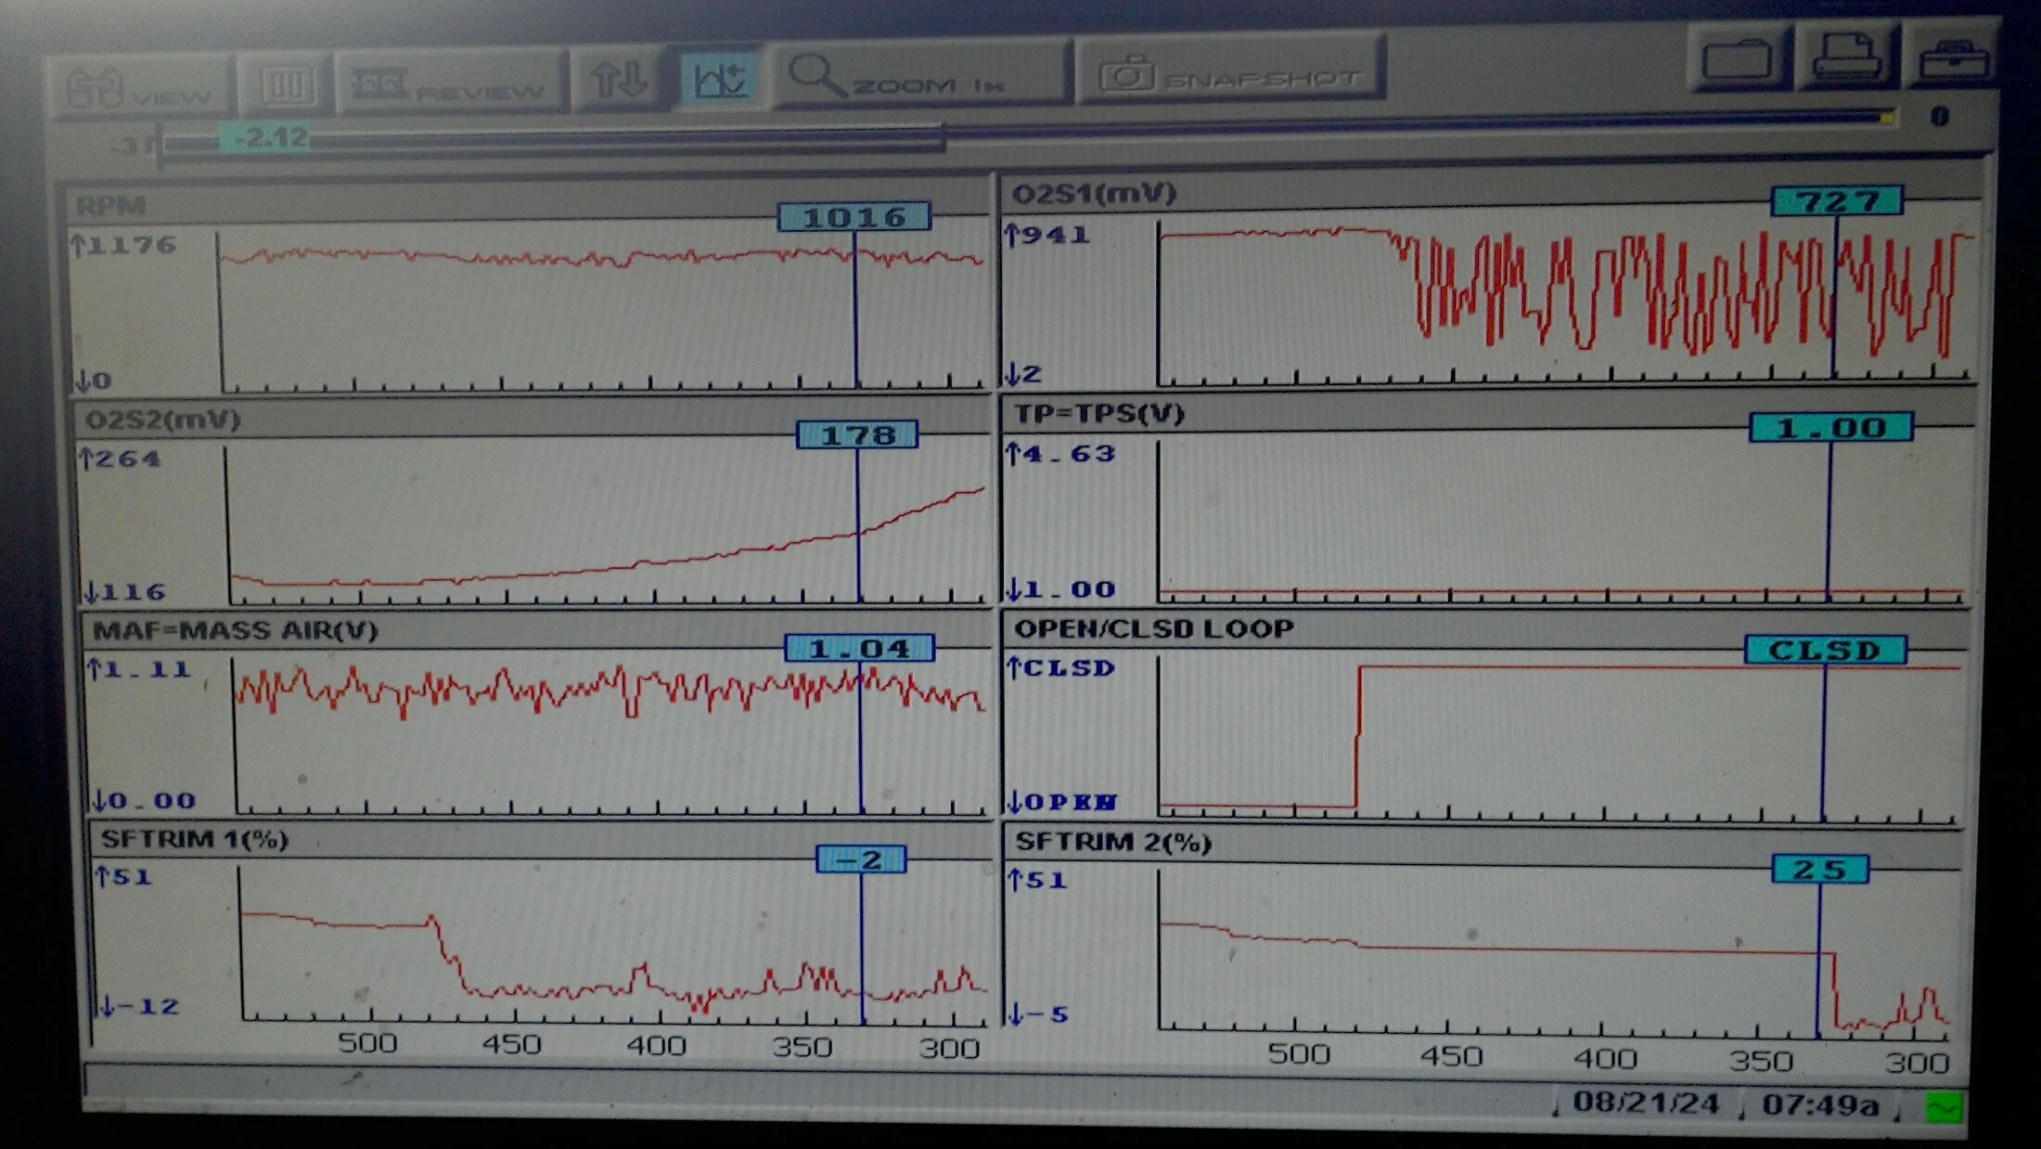Toggle the highlighted graph cursor icon

[x=719, y=78]
